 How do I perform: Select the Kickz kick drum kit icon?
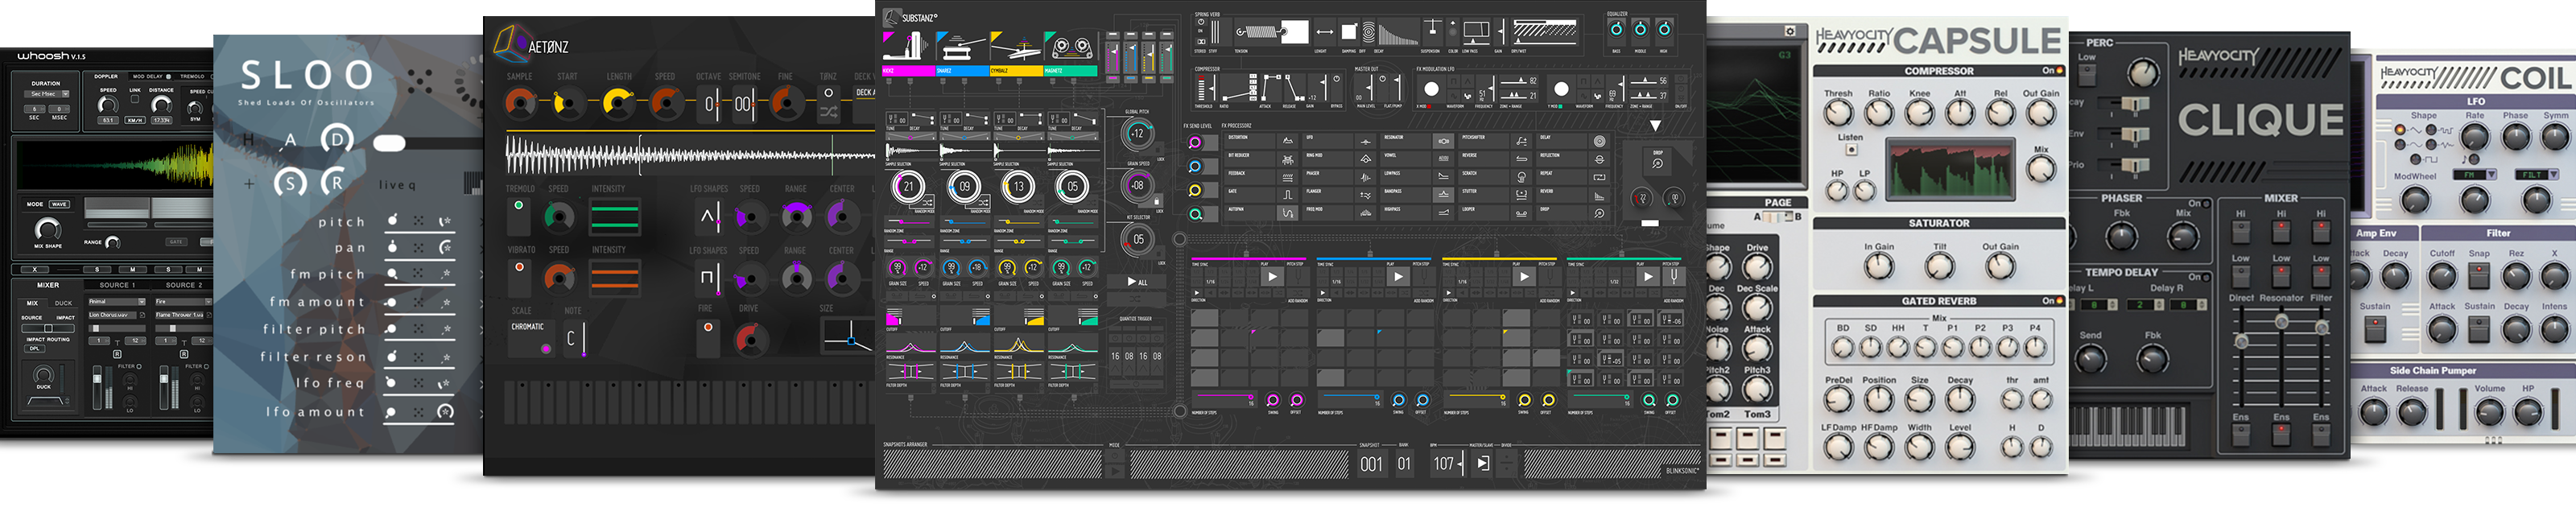906,46
